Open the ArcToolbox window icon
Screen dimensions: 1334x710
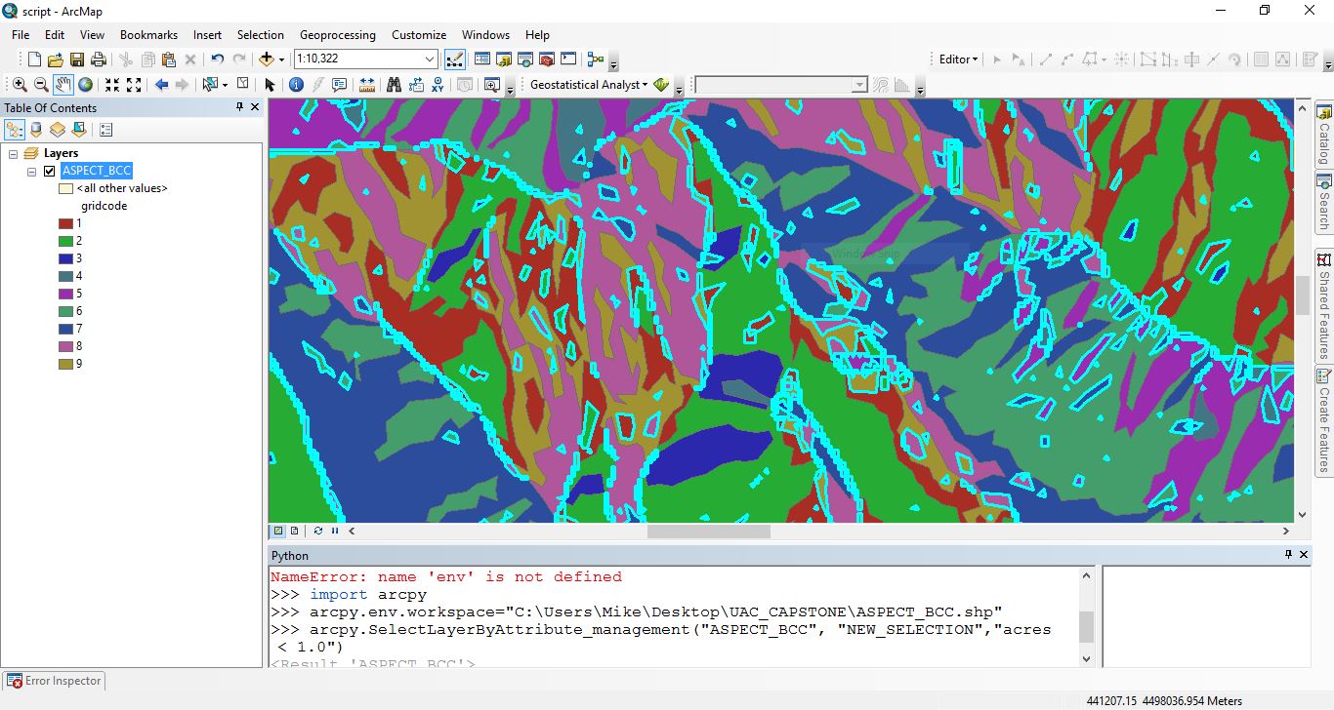[547, 59]
